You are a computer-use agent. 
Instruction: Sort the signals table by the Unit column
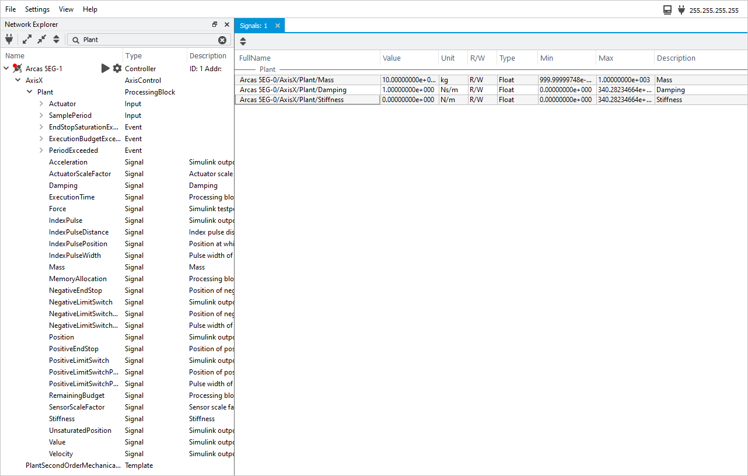point(448,58)
